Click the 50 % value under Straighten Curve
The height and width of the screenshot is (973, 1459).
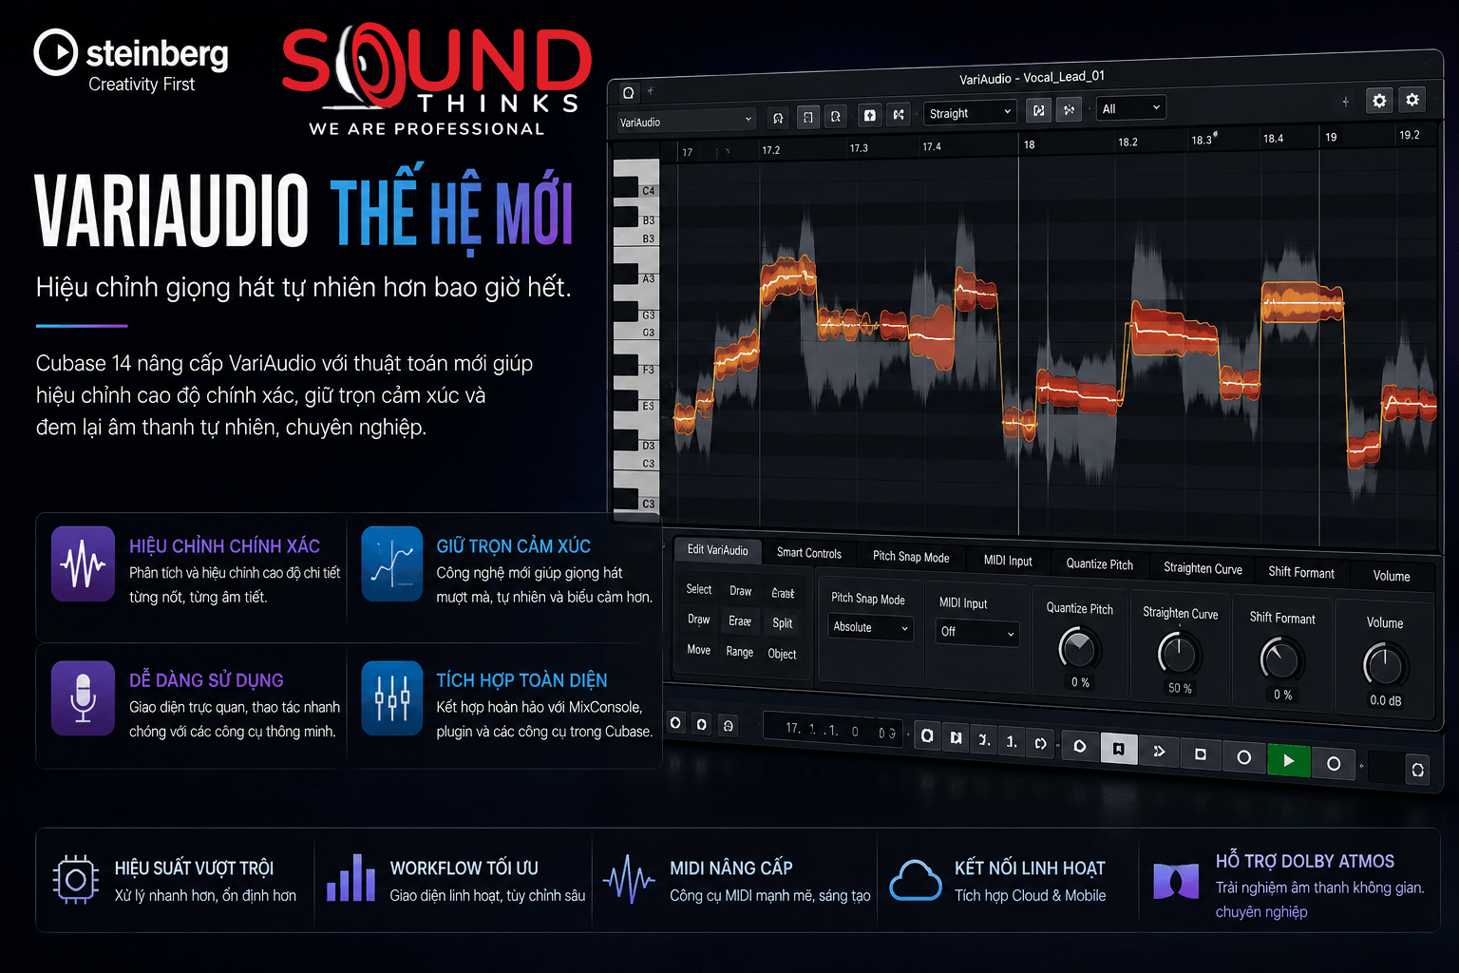click(x=1179, y=688)
